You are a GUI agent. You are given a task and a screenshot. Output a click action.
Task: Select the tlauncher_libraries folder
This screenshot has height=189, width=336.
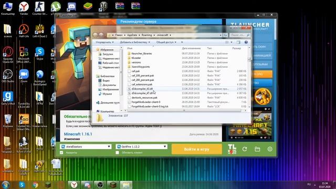point(141,54)
